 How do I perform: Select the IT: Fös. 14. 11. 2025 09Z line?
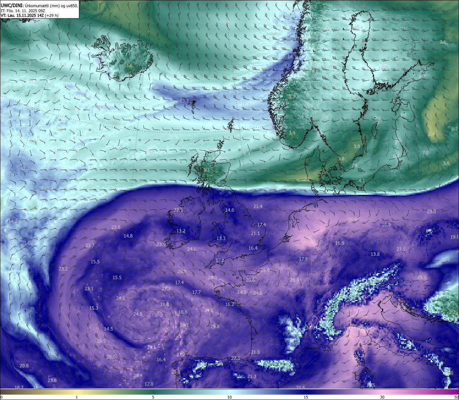pyautogui.click(x=23, y=11)
